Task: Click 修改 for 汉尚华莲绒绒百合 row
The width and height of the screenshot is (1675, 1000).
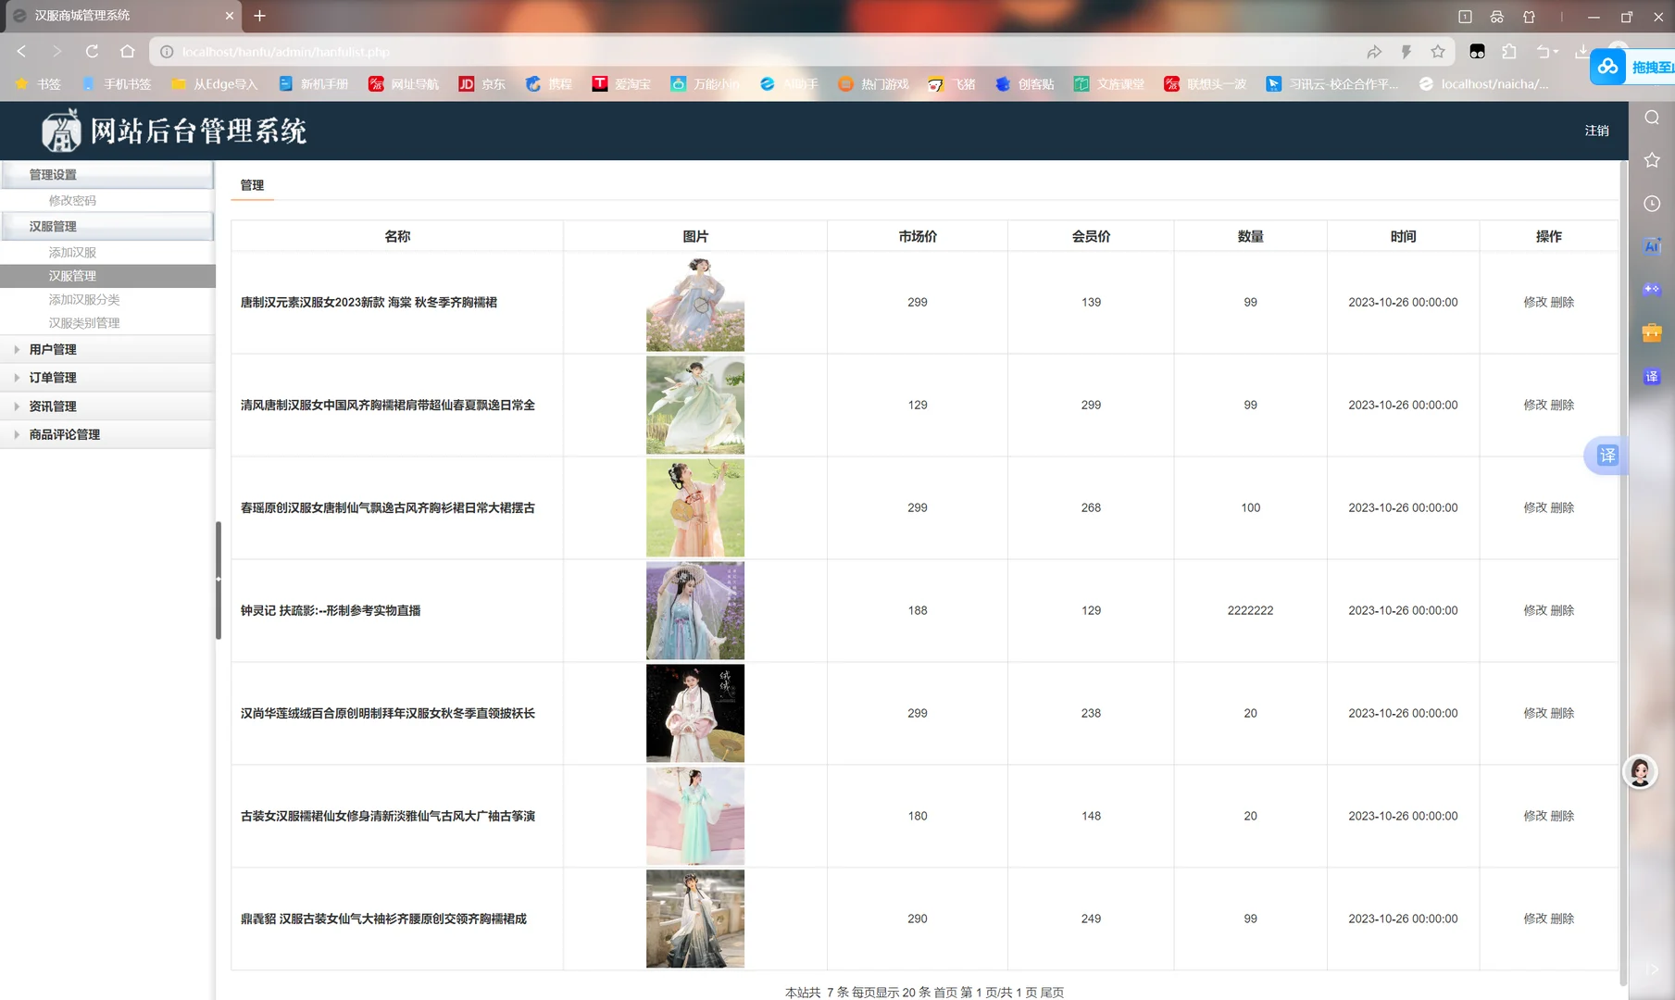Action: click(x=1535, y=714)
